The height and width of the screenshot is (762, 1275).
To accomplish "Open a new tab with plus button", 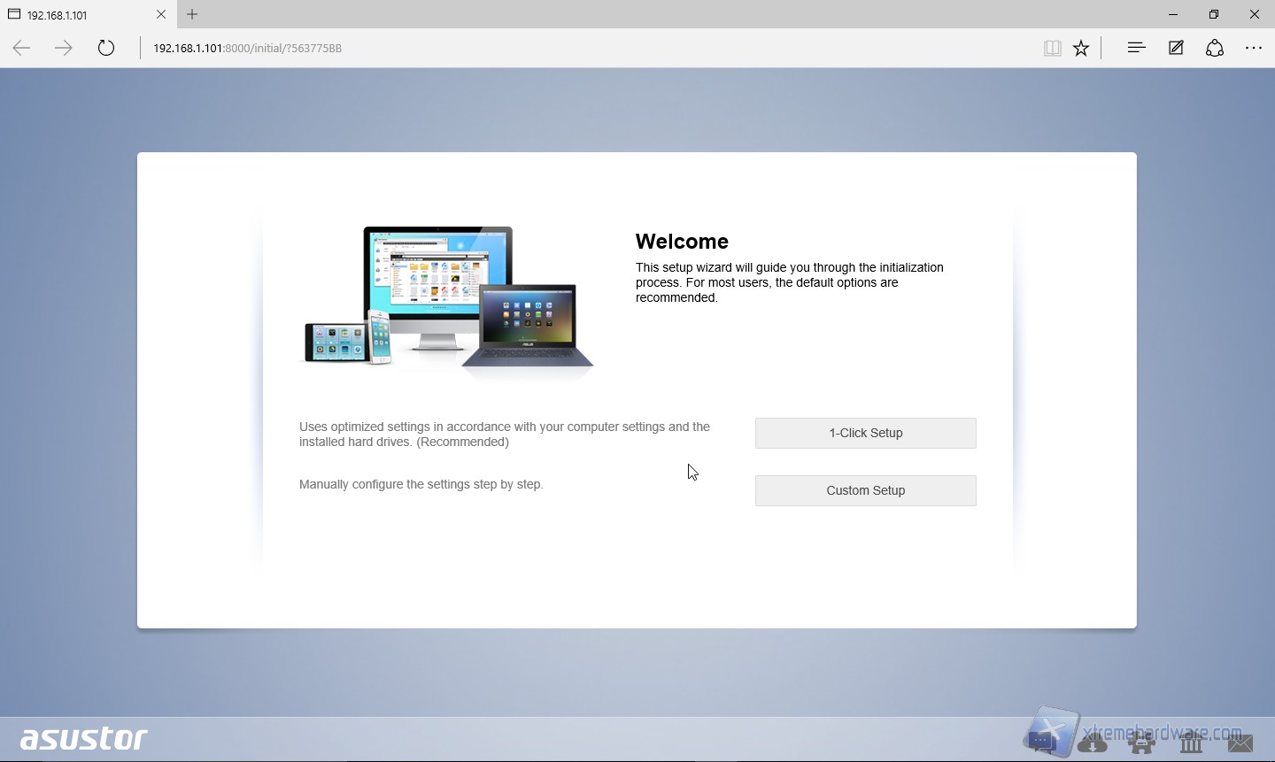I will tap(192, 14).
